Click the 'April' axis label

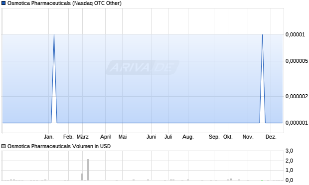[106, 137]
